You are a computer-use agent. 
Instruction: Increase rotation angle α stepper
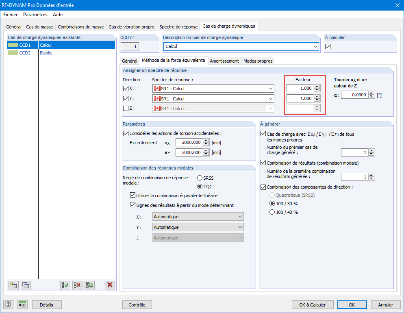[x=371, y=93]
